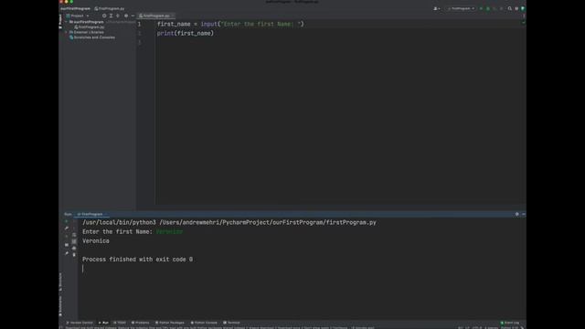This screenshot has width=585, height=329.
Task: Click the pin tab icon in Run panel
Action: pyautogui.click(x=67, y=254)
